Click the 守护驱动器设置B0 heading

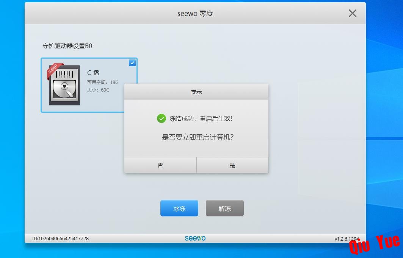[67, 46]
